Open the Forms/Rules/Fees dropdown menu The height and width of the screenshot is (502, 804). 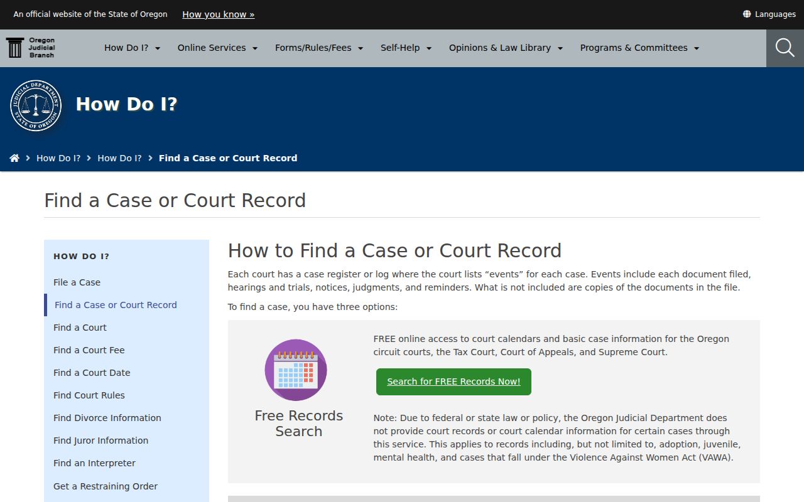pyautogui.click(x=319, y=48)
